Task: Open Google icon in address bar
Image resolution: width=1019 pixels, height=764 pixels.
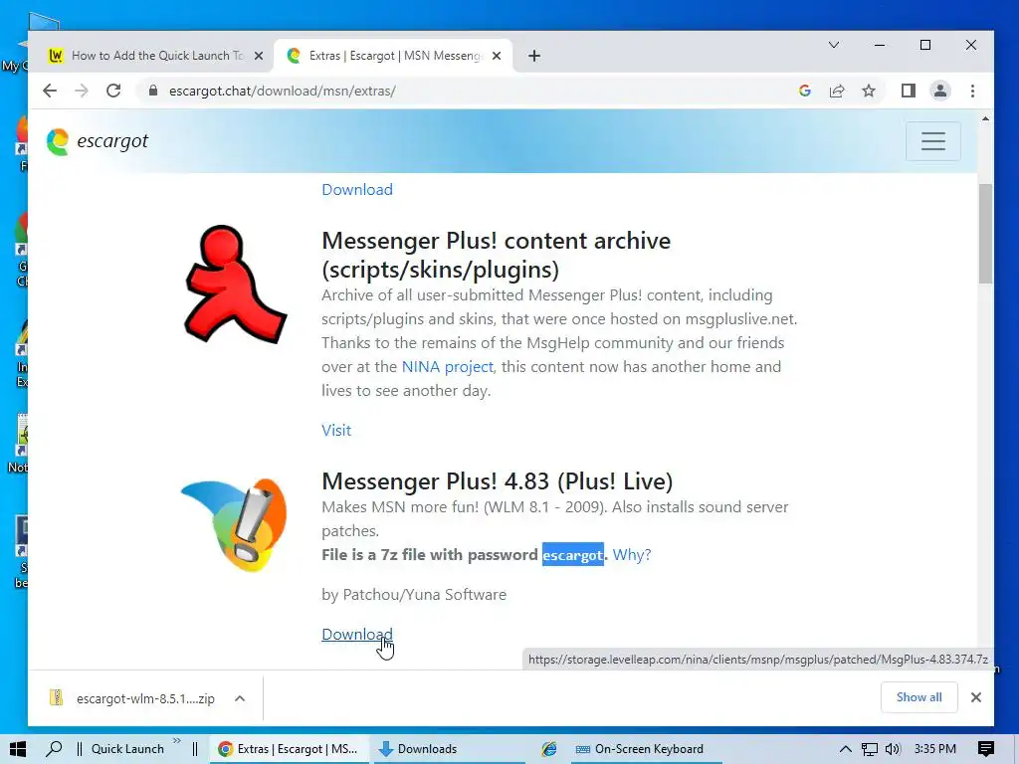Action: pos(804,91)
